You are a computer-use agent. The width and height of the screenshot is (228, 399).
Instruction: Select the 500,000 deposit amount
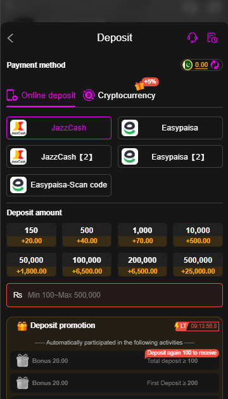tap(198, 265)
